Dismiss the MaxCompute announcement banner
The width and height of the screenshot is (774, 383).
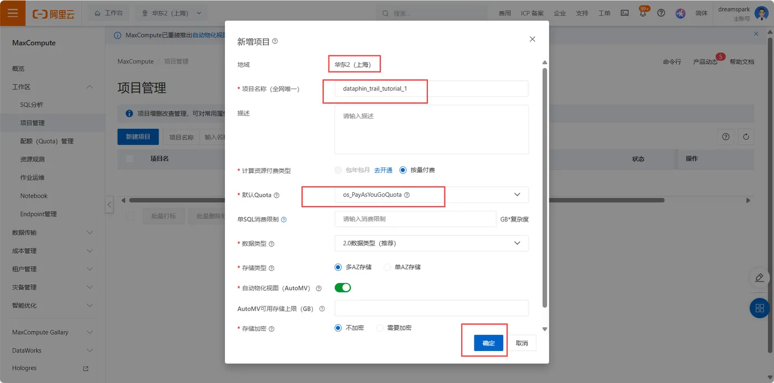tap(756, 34)
